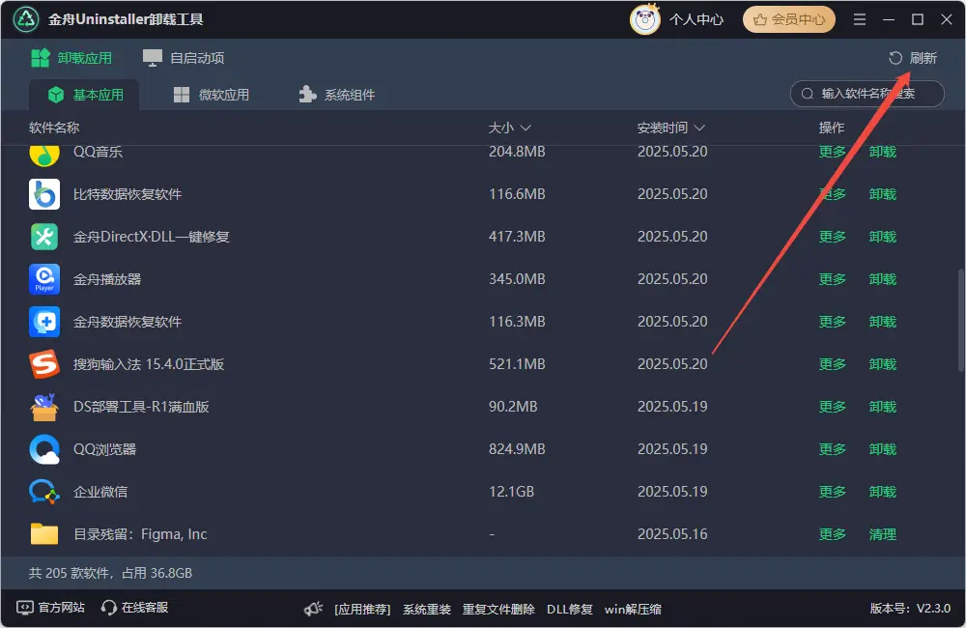Click the QQ浏览器 browser icon
The image size is (966, 628).
point(43,448)
